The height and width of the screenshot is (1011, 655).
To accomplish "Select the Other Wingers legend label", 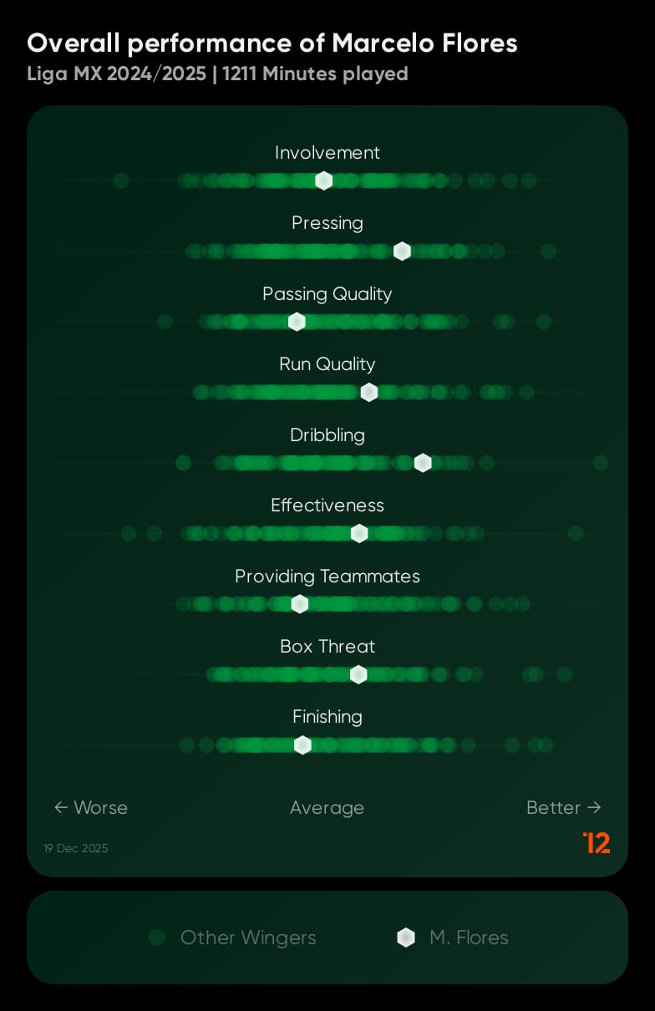I will pos(248,937).
